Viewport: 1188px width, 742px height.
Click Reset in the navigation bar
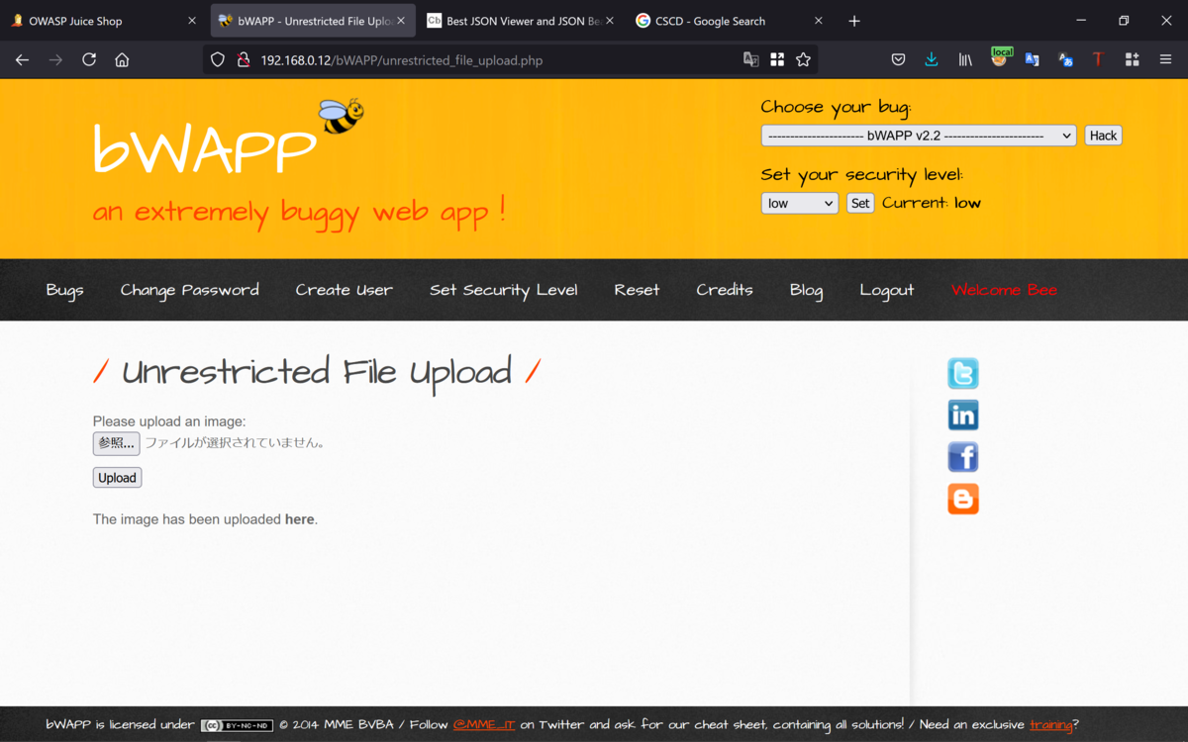coord(637,290)
